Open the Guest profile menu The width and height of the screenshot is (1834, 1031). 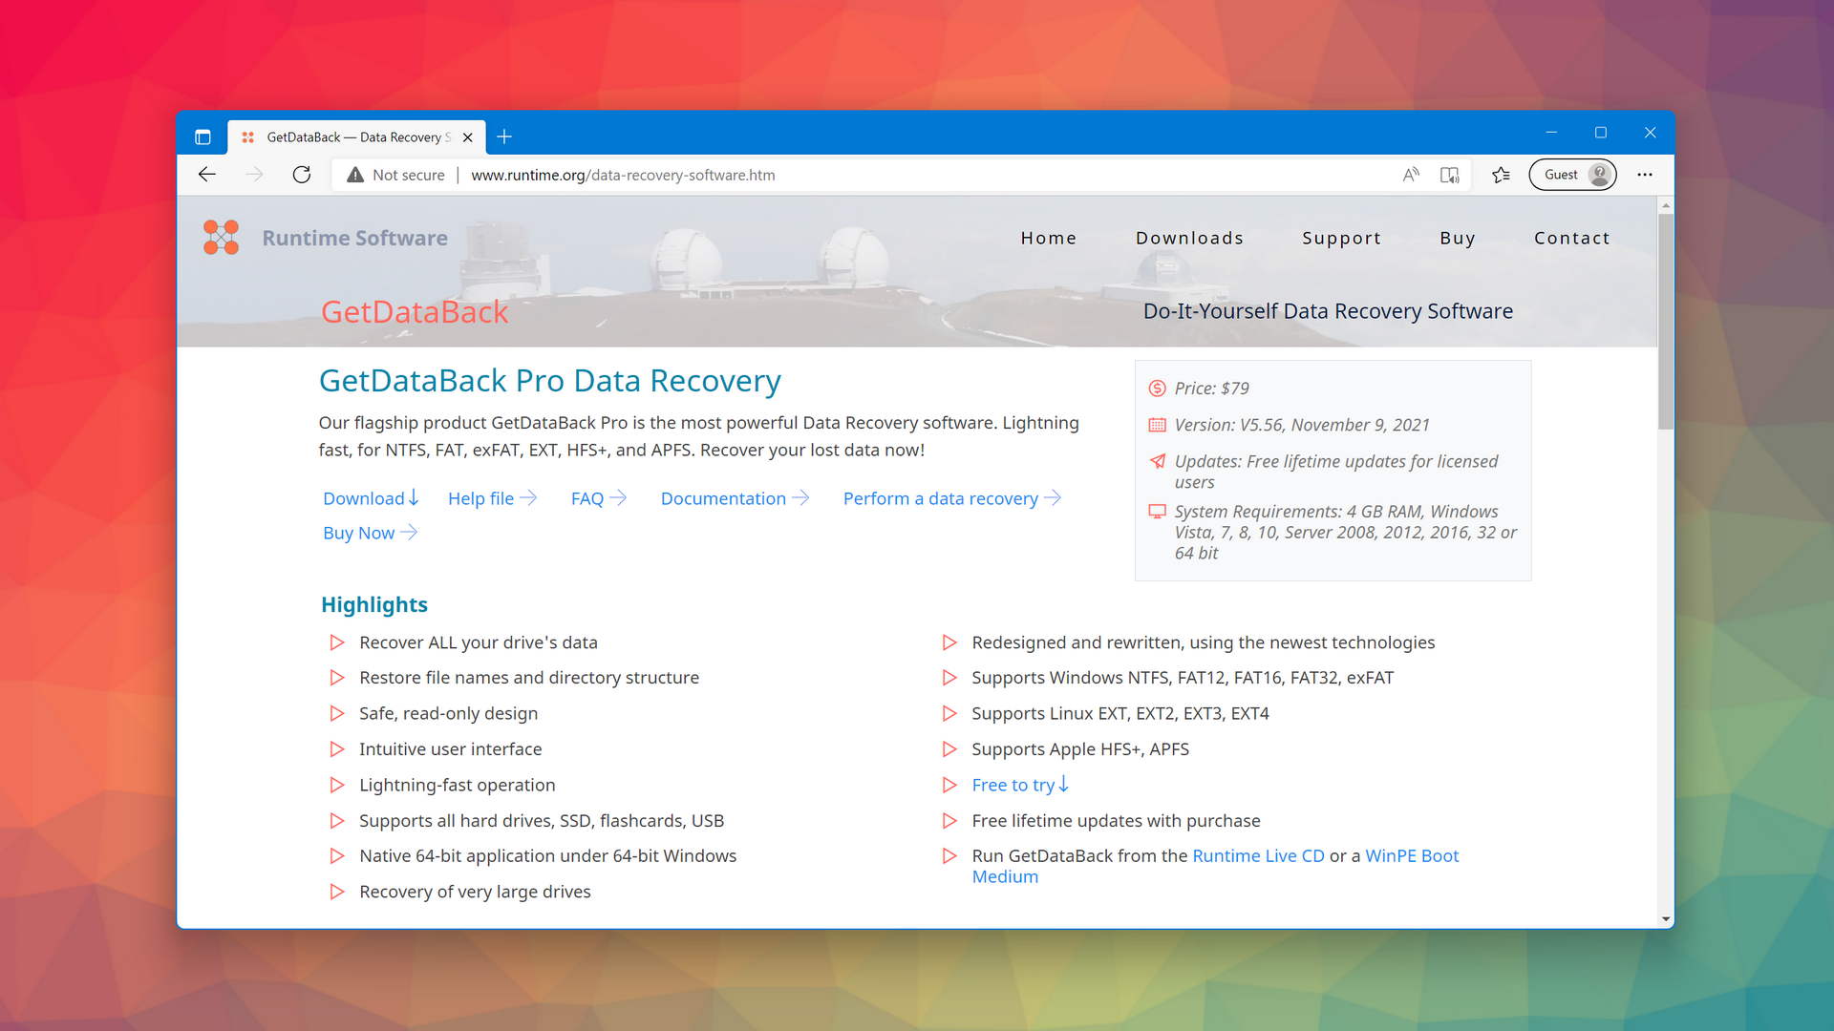point(1572,175)
